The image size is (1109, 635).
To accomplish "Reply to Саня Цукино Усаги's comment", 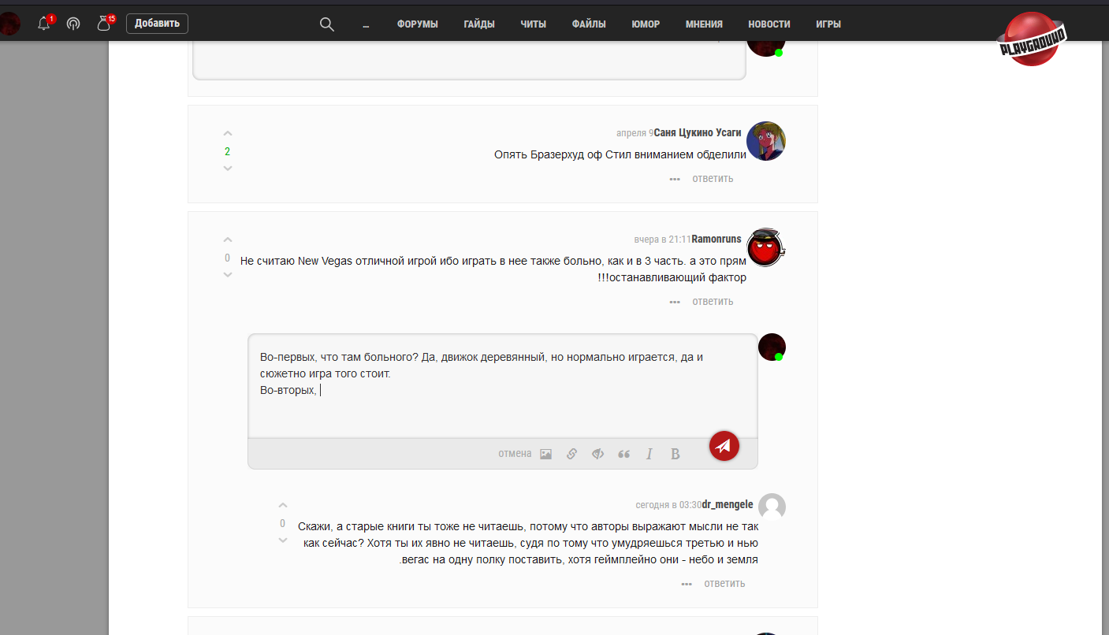I will (713, 179).
